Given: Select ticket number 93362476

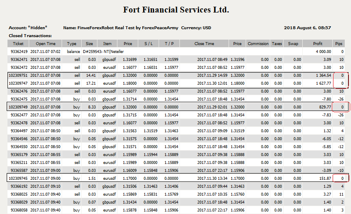Looking at the screenshot, I should [x=19, y=91].
